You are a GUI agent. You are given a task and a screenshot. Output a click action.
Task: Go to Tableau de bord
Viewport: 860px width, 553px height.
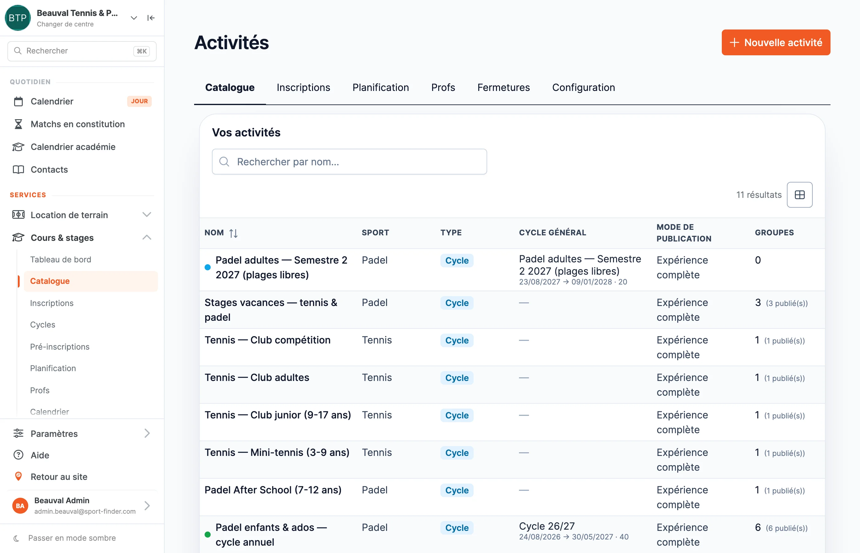61,259
